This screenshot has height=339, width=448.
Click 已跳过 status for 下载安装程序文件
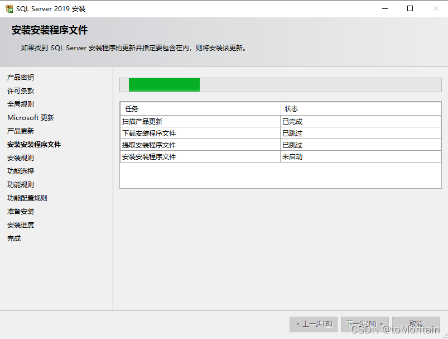coord(361,133)
